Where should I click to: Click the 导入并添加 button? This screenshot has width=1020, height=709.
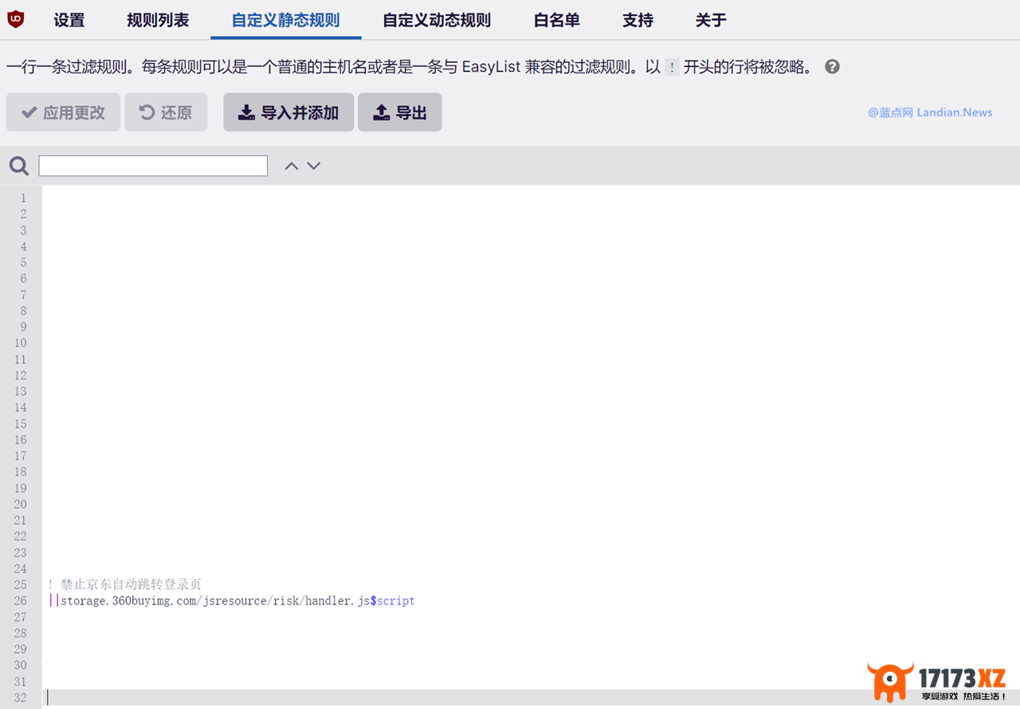(x=288, y=112)
